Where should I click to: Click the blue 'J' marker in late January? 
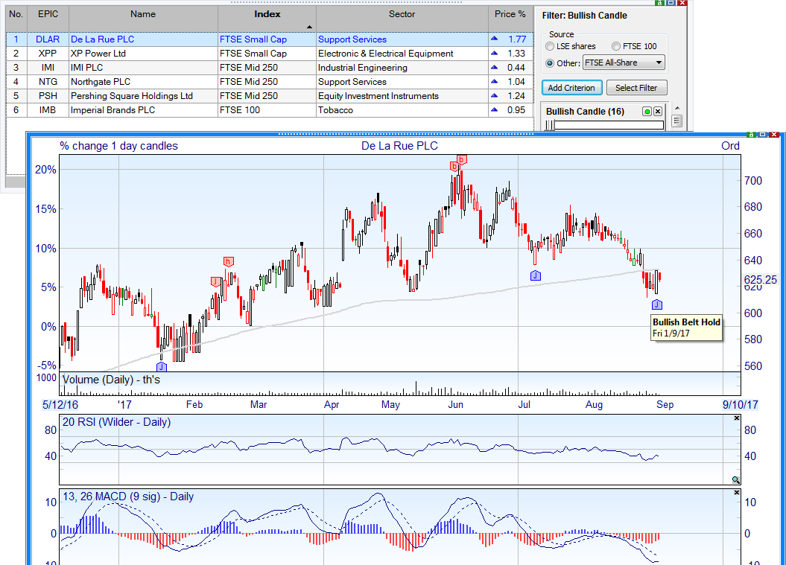(161, 367)
